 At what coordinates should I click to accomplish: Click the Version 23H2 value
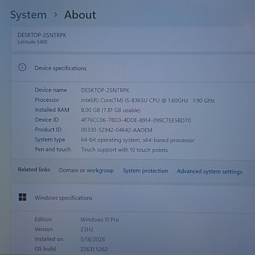pyautogui.click(x=87, y=229)
